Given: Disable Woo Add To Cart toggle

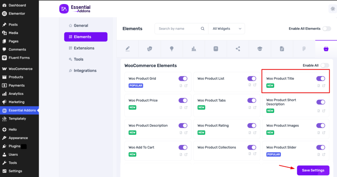Looking at the screenshot, I should tap(183, 147).
